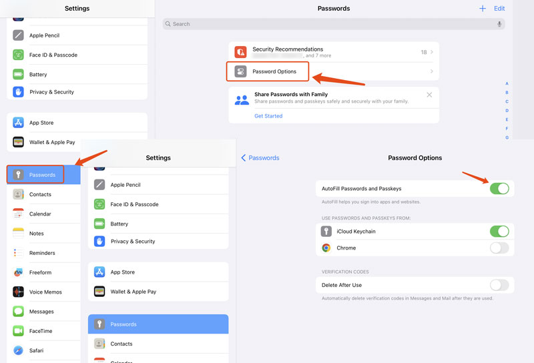Select the Notes icon in Settings sidebar

point(19,233)
